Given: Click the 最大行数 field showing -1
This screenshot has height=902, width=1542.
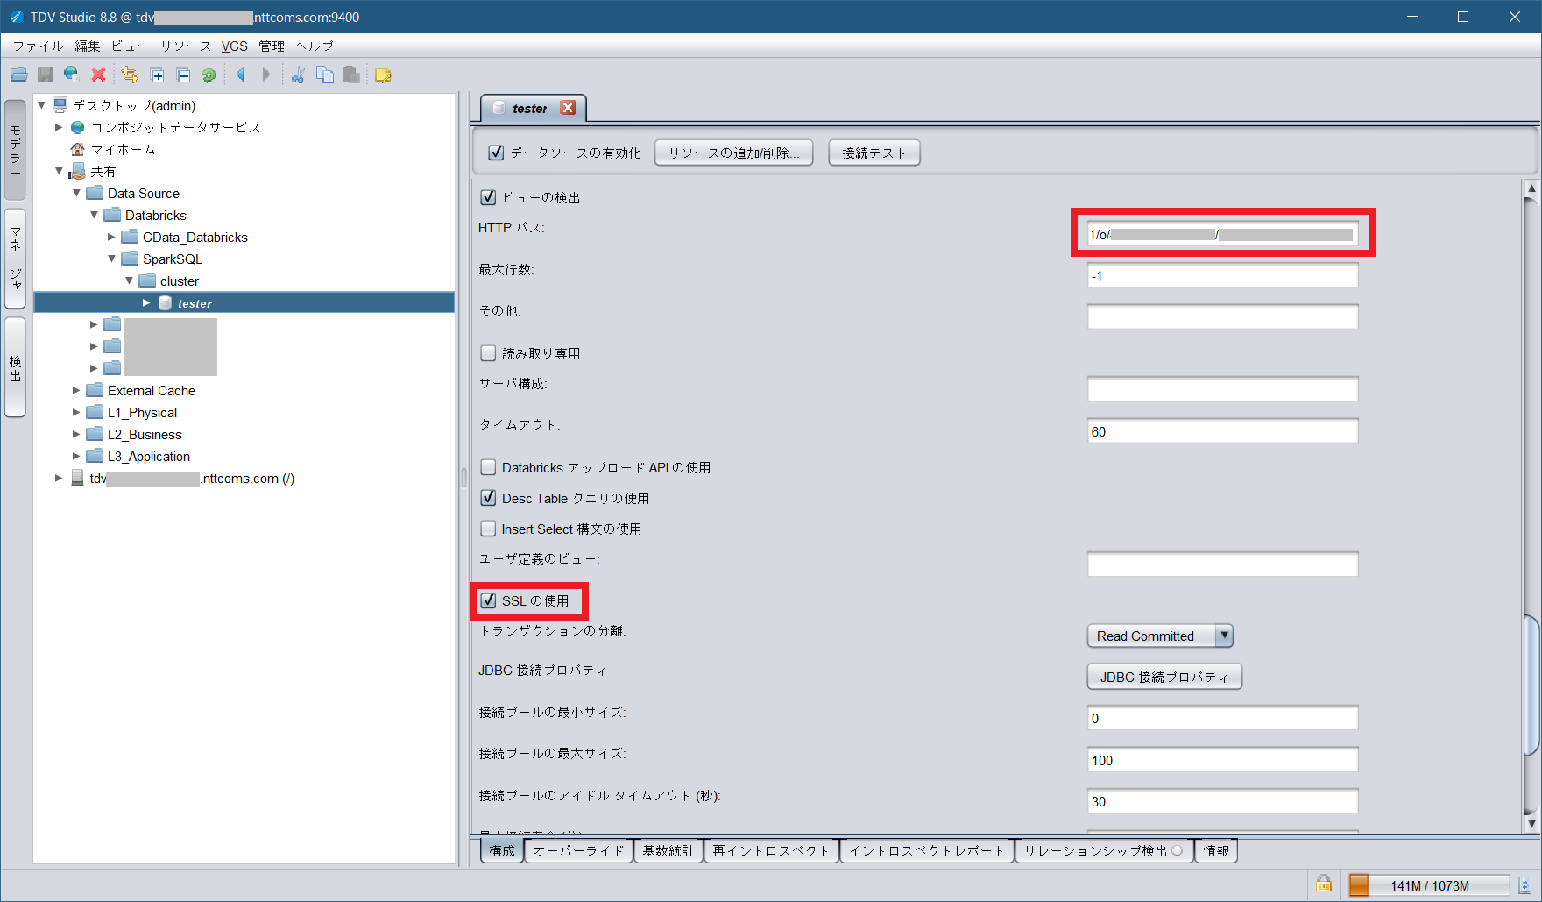Looking at the screenshot, I should pos(1222,275).
